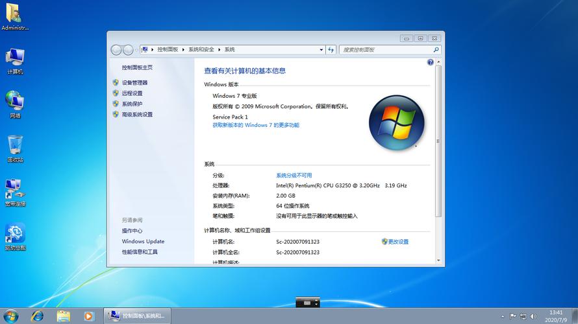Click the Sc-202007091323 value beside 计算机名
Image resolution: width=578 pixels, height=324 pixels.
(298, 242)
